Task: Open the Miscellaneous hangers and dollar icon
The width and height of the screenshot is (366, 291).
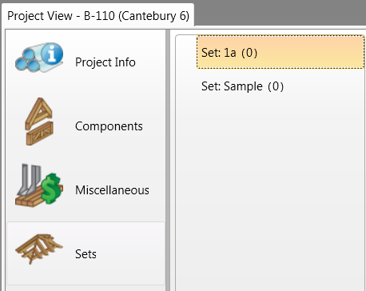Action: click(39, 185)
